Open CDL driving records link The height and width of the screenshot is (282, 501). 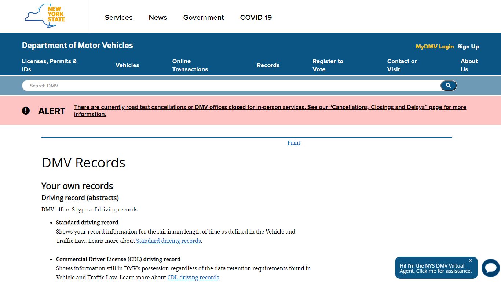click(x=193, y=278)
